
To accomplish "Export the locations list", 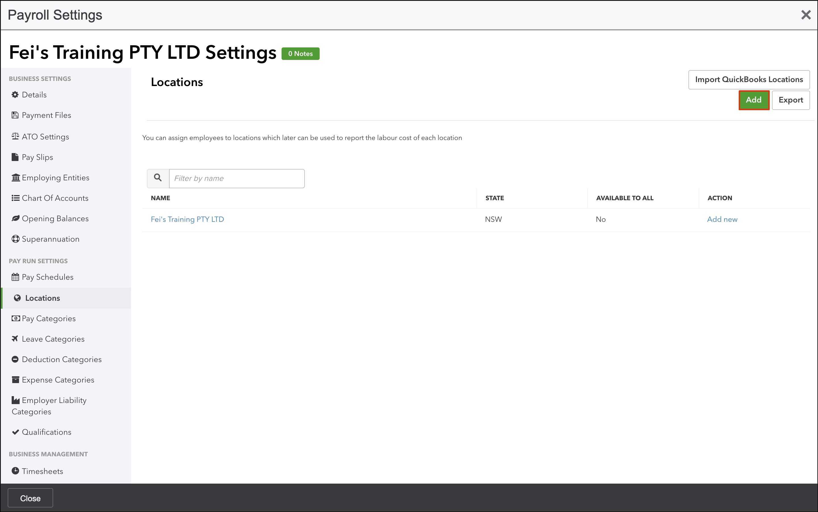I will point(790,100).
